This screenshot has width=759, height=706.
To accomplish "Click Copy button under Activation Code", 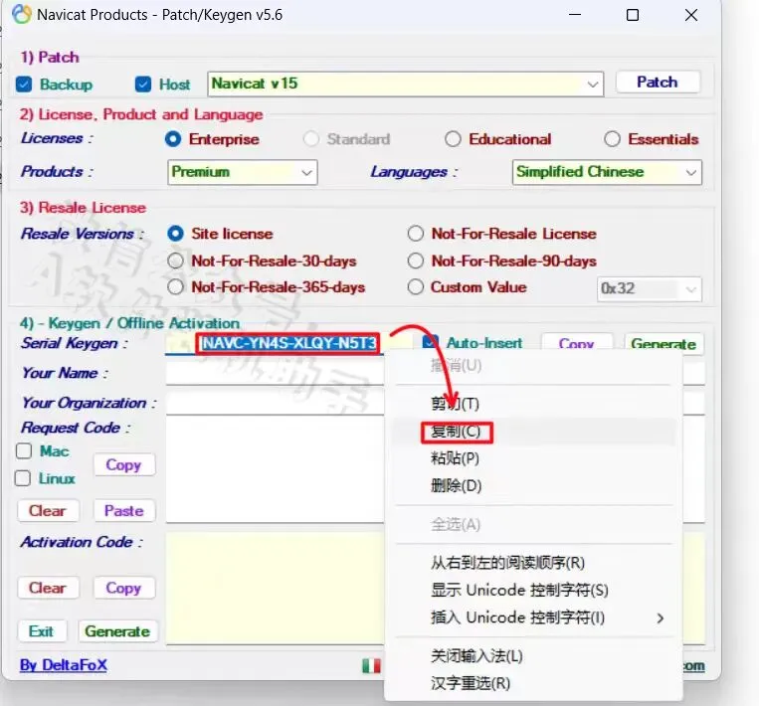I will coord(124,588).
